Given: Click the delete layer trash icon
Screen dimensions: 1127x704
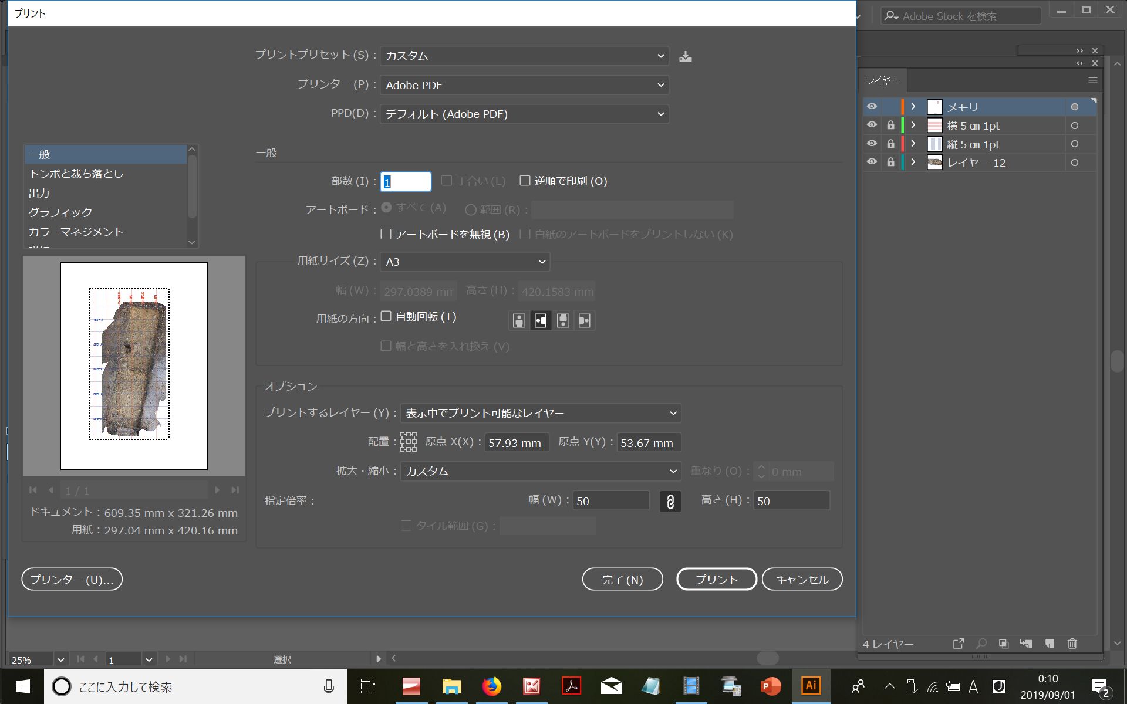Looking at the screenshot, I should [x=1072, y=644].
